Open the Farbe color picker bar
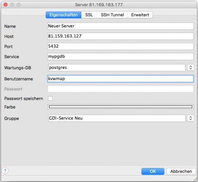This screenshot has width=198, height=182. [120, 107]
